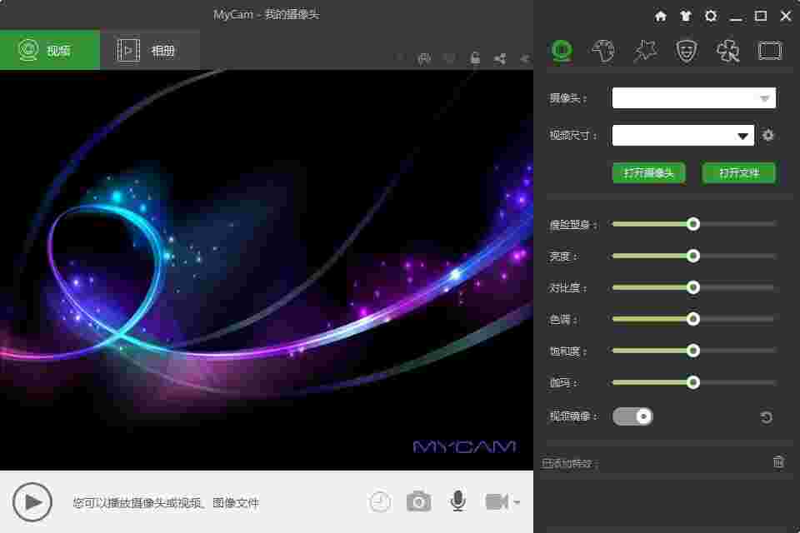Click the lock icon above the preview
The height and width of the screenshot is (533, 800).
[x=475, y=58]
